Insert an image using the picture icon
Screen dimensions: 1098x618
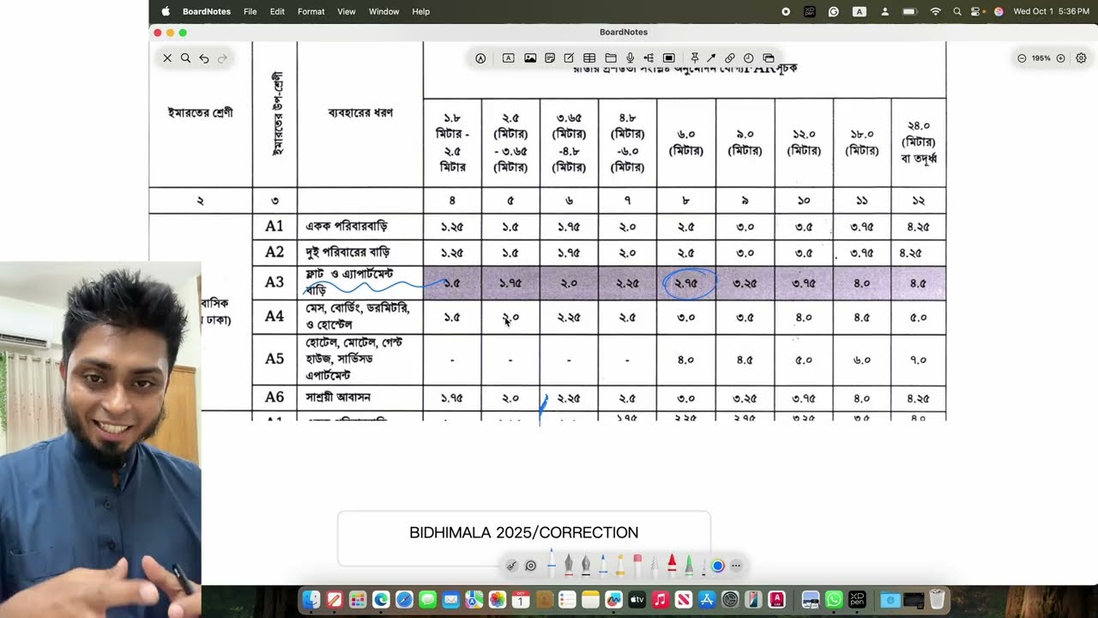point(530,58)
